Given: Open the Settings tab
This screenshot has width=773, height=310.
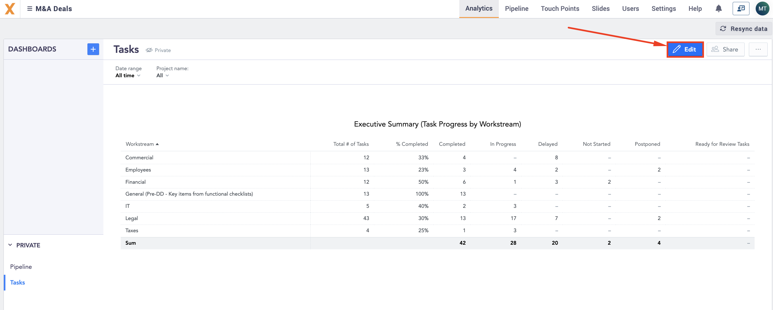Looking at the screenshot, I should (x=663, y=8).
